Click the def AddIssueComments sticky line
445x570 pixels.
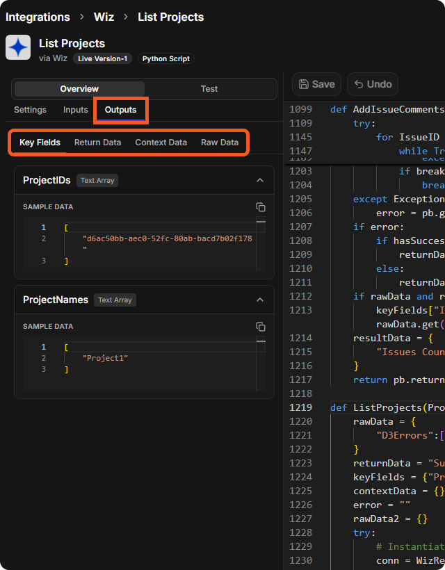pyautogui.click(x=387, y=109)
